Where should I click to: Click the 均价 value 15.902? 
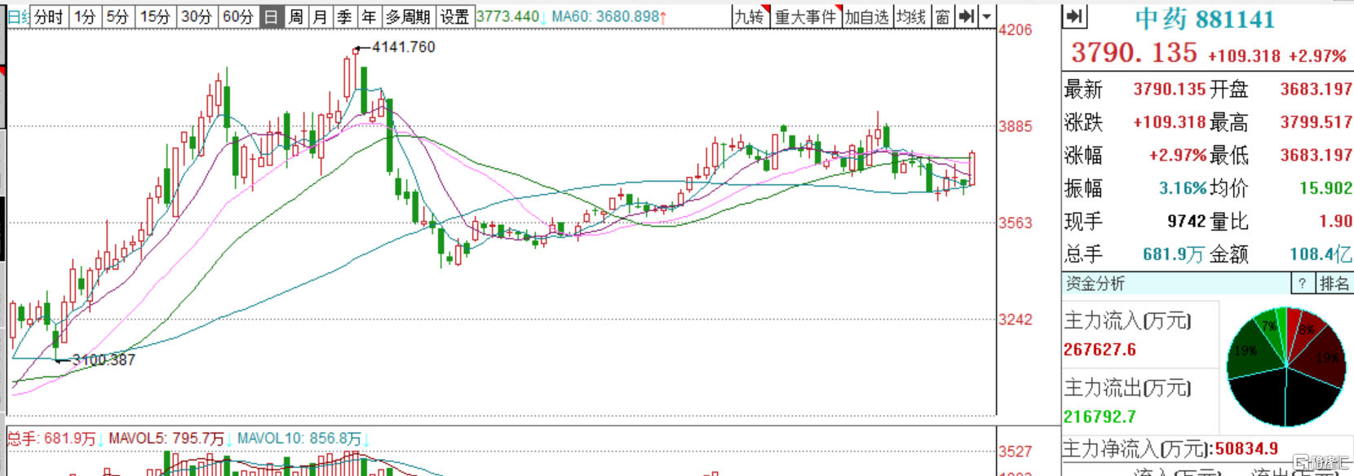[1325, 188]
